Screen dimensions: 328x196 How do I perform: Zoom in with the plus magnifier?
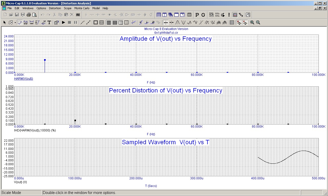pyautogui.click(x=252, y=23)
